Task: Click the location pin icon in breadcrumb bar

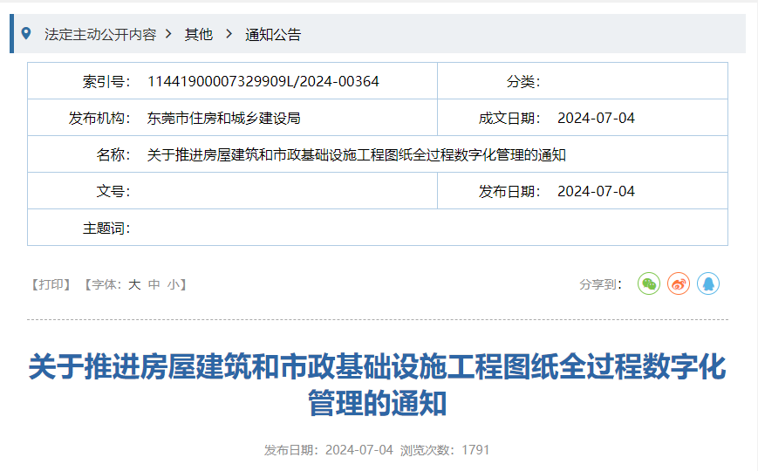Action: pos(26,34)
